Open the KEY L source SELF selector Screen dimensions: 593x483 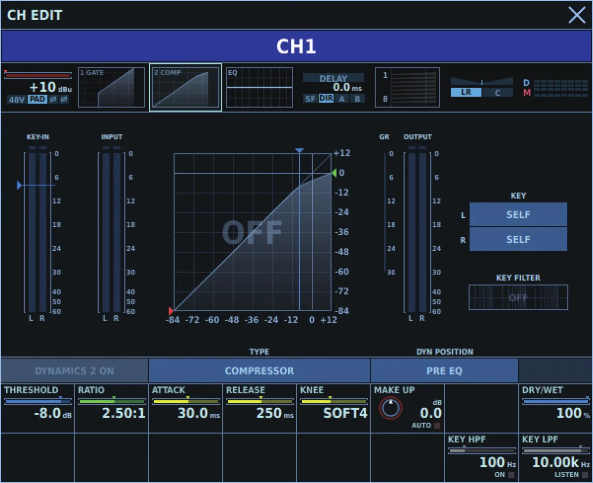point(518,215)
